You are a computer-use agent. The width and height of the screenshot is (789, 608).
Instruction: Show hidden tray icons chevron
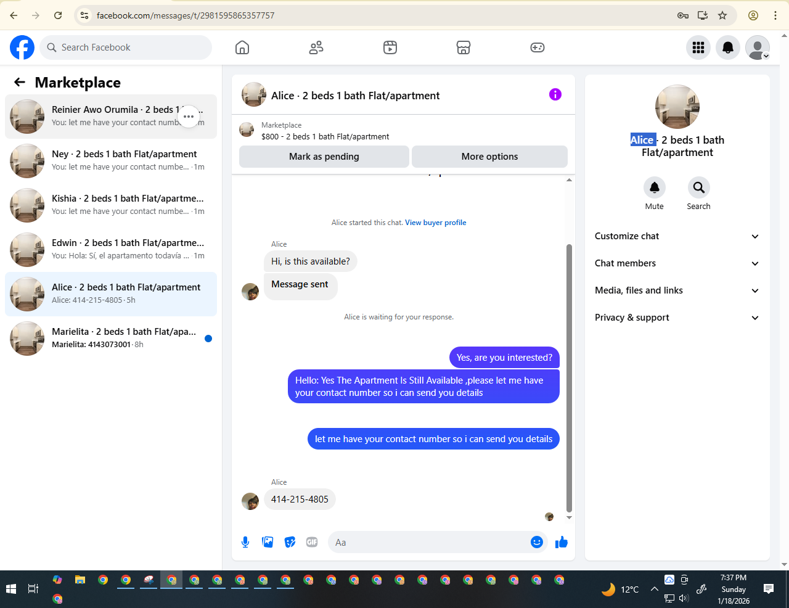pos(655,589)
